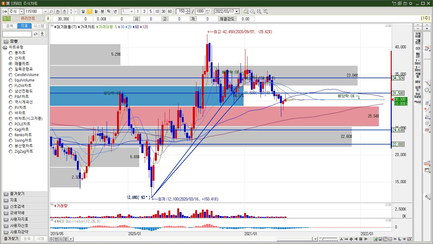Select the trend line pencil drawing tool
Screen dimensions: 433x244
coord(427,83)
